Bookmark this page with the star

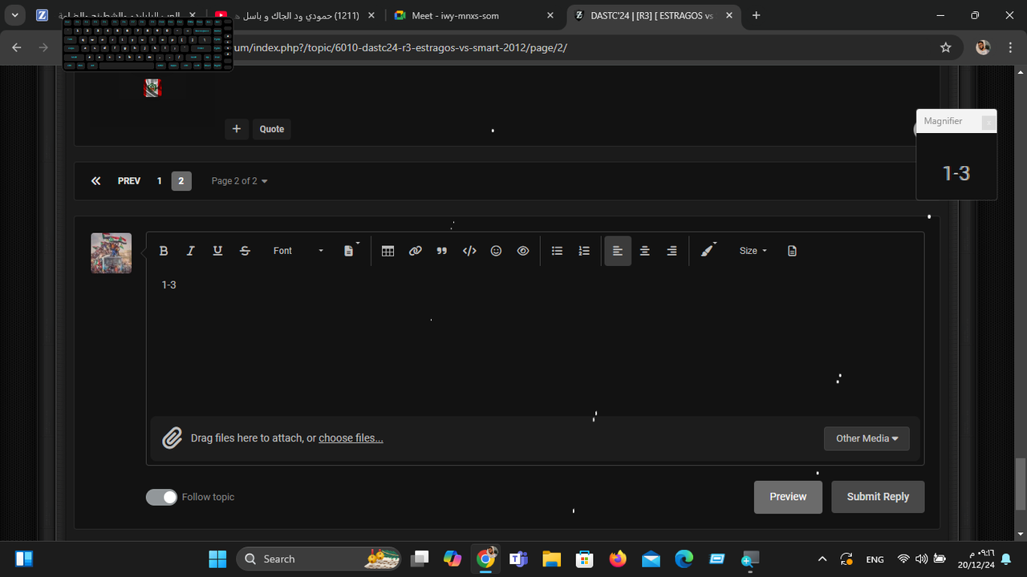(x=946, y=47)
